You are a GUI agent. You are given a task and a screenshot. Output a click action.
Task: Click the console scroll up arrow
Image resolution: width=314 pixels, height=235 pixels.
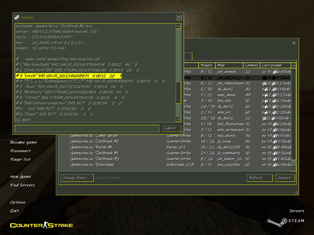(178, 26)
